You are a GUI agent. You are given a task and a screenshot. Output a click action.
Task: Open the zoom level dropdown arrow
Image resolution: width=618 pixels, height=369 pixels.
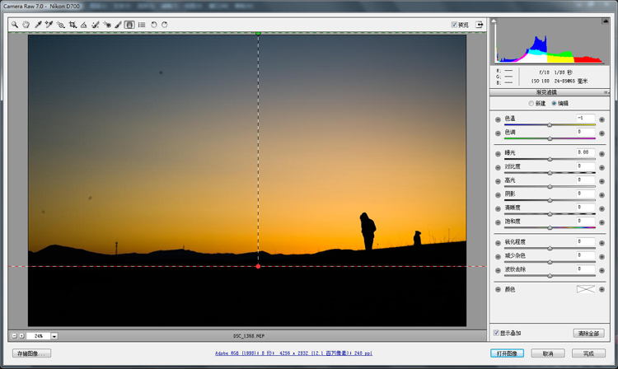tap(54, 336)
